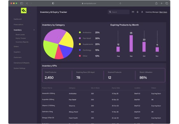Click the green app logo
Image resolution: width=179 pixels, height=124 pixels.
pyautogui.click(x=24, y=10)
